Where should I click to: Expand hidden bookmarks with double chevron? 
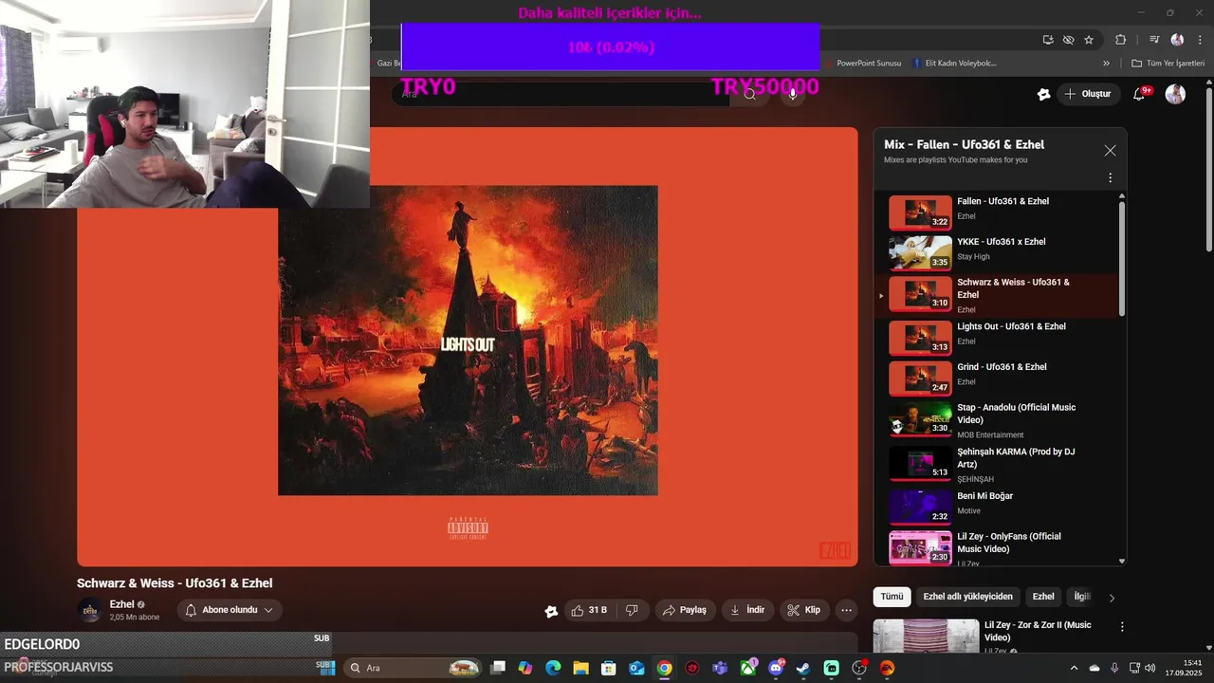point(1106,64)
